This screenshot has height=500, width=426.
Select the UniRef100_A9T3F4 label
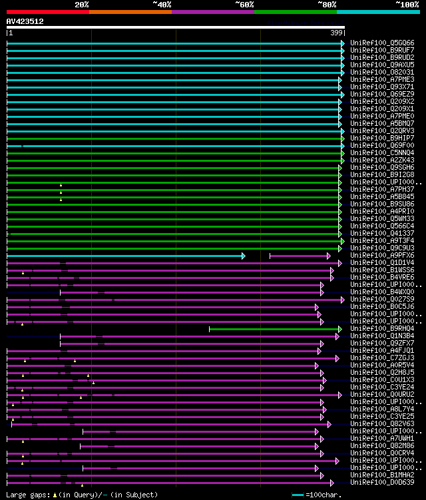(382, 240)
